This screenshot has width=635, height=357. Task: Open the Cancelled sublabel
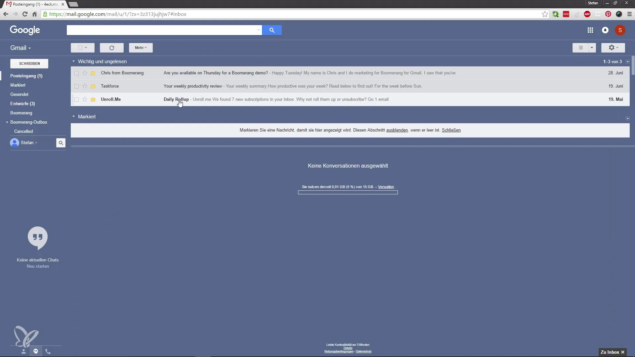23,132
